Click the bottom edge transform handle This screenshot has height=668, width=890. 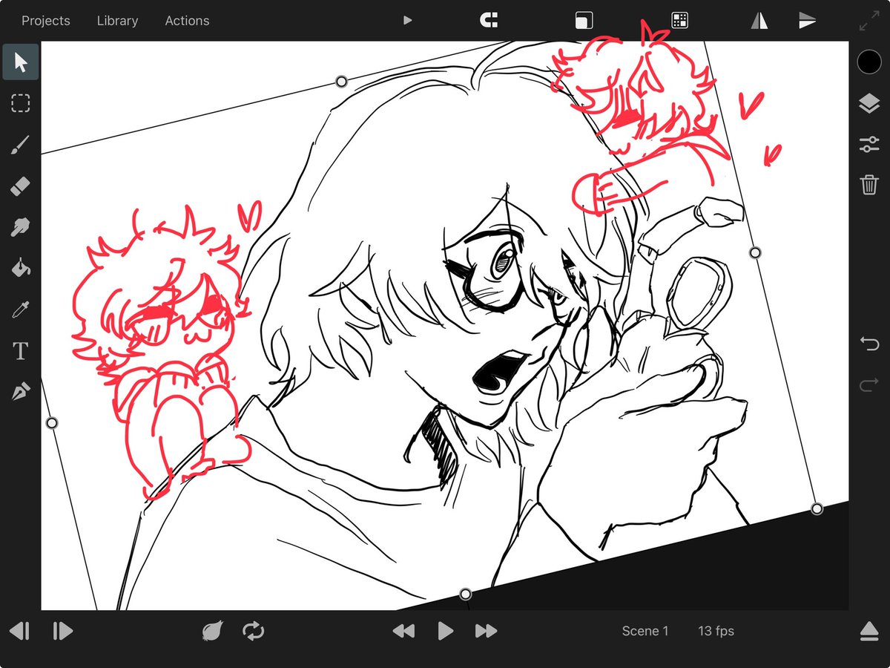[x=465, y=594]
